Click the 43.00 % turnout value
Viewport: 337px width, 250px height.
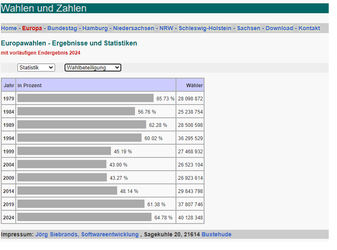[118, 165]
